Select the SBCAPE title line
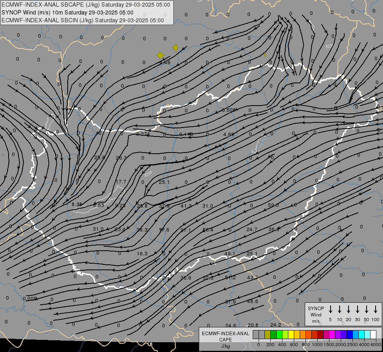 [x=86, y=5]
